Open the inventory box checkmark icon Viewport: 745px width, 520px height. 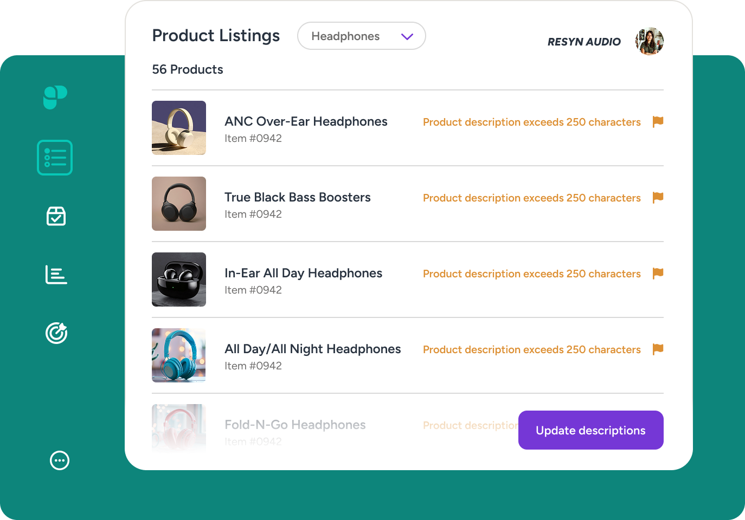pos(56,216)
